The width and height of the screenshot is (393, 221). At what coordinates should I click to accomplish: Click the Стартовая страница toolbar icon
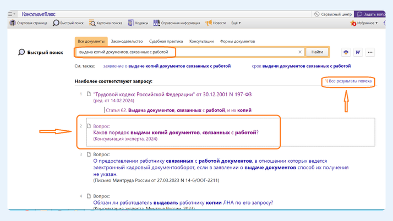13,23
